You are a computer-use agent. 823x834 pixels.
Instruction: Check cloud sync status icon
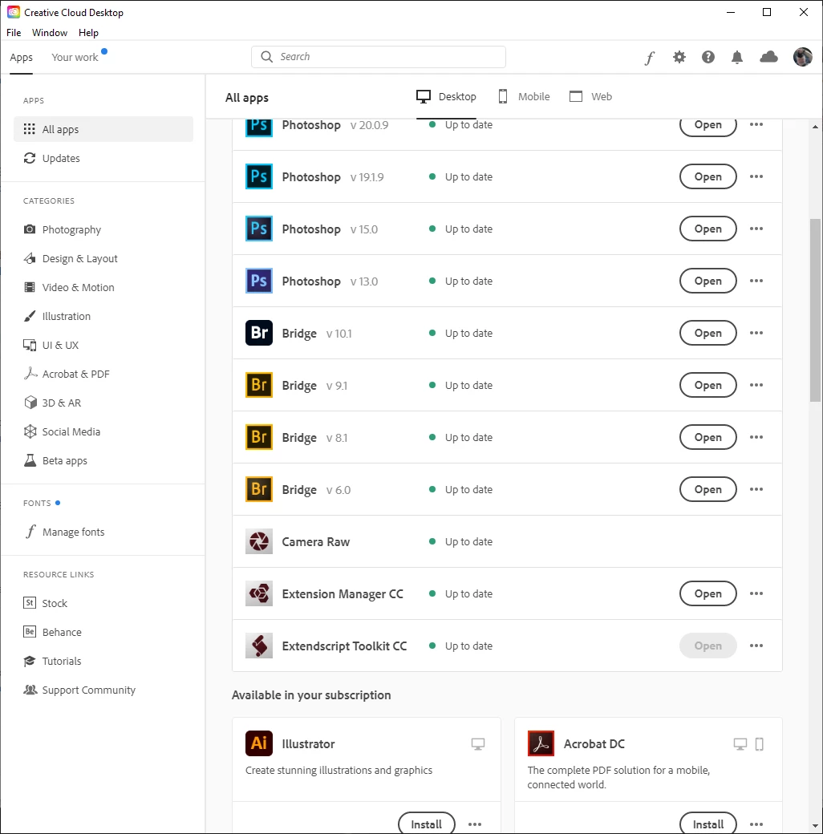(x=768, y=57)
